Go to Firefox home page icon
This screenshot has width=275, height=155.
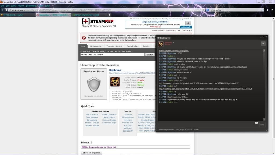(x=272, y=10)
